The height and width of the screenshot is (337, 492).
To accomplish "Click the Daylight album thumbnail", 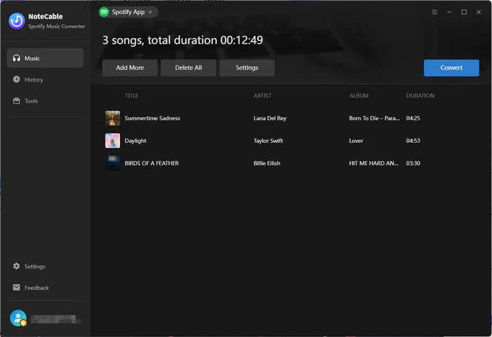I will [112, 141].
